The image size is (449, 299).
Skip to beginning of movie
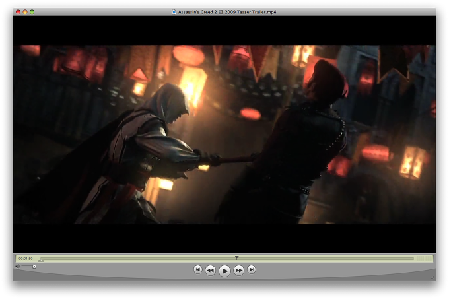click(197, 269)
